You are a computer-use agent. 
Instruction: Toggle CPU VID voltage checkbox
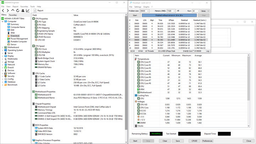[138, 105]
